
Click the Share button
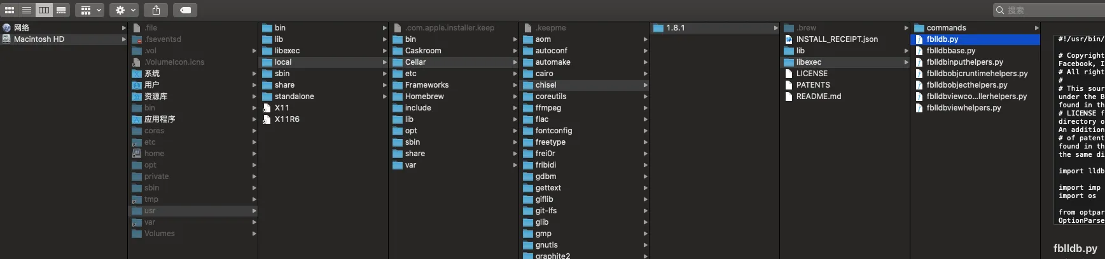(156, 10)
